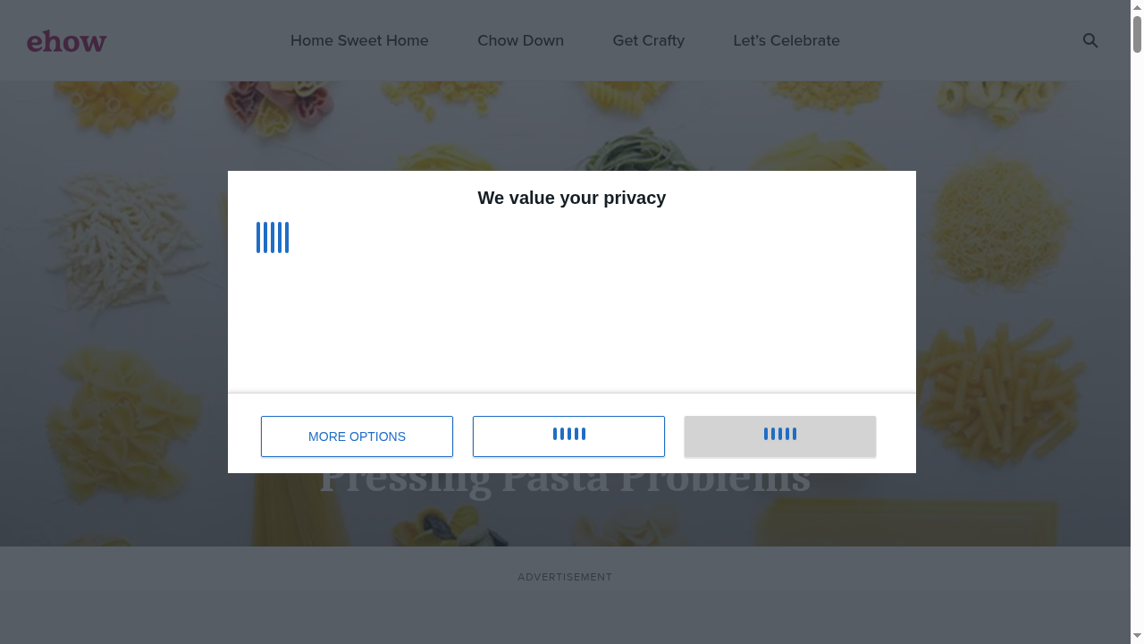Click the ADVERTISEMENT label
The height and width of the screenshot is (644, 1144).
(x=565, y=577)
